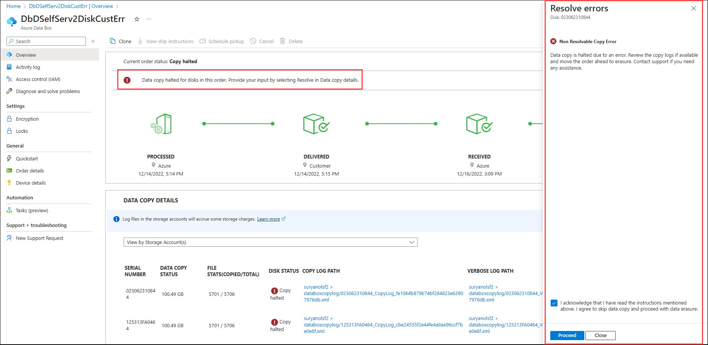The image size is (708, 345).
Task: Open the Encryption settings lock icon
Action: point(9,119)
